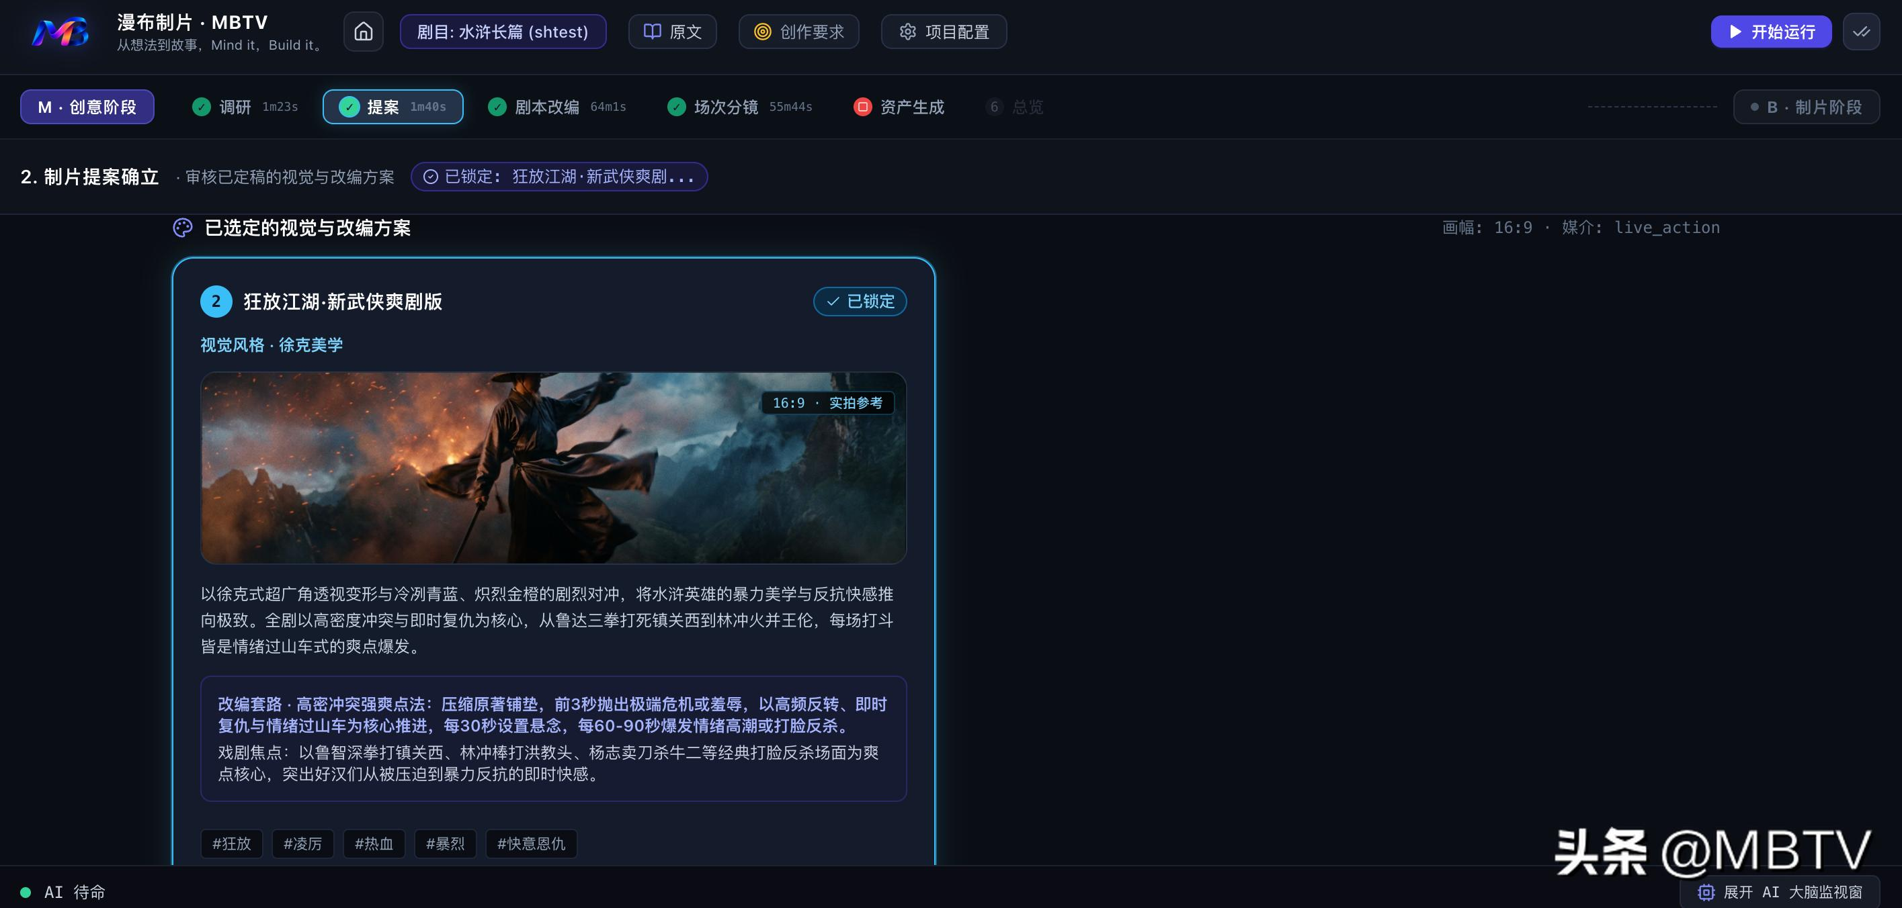Click the 改编套路 description box
Image resolution: width=1902 pixels, height=908 pixels.
554,739
